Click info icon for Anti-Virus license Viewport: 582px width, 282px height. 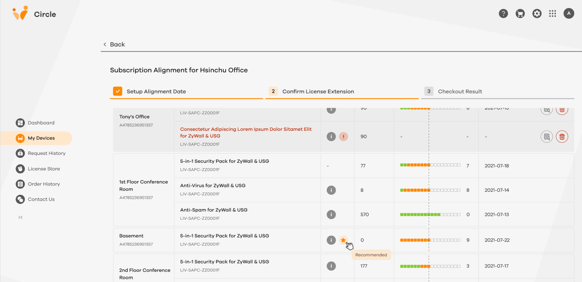[331, 190]
